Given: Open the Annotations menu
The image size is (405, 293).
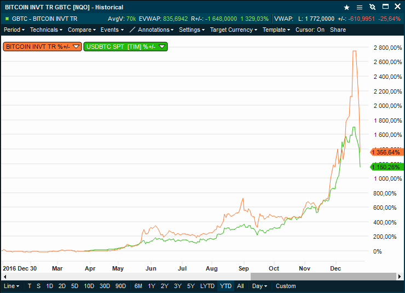Looking at the screenshot, I should click(x=156, y=30).
